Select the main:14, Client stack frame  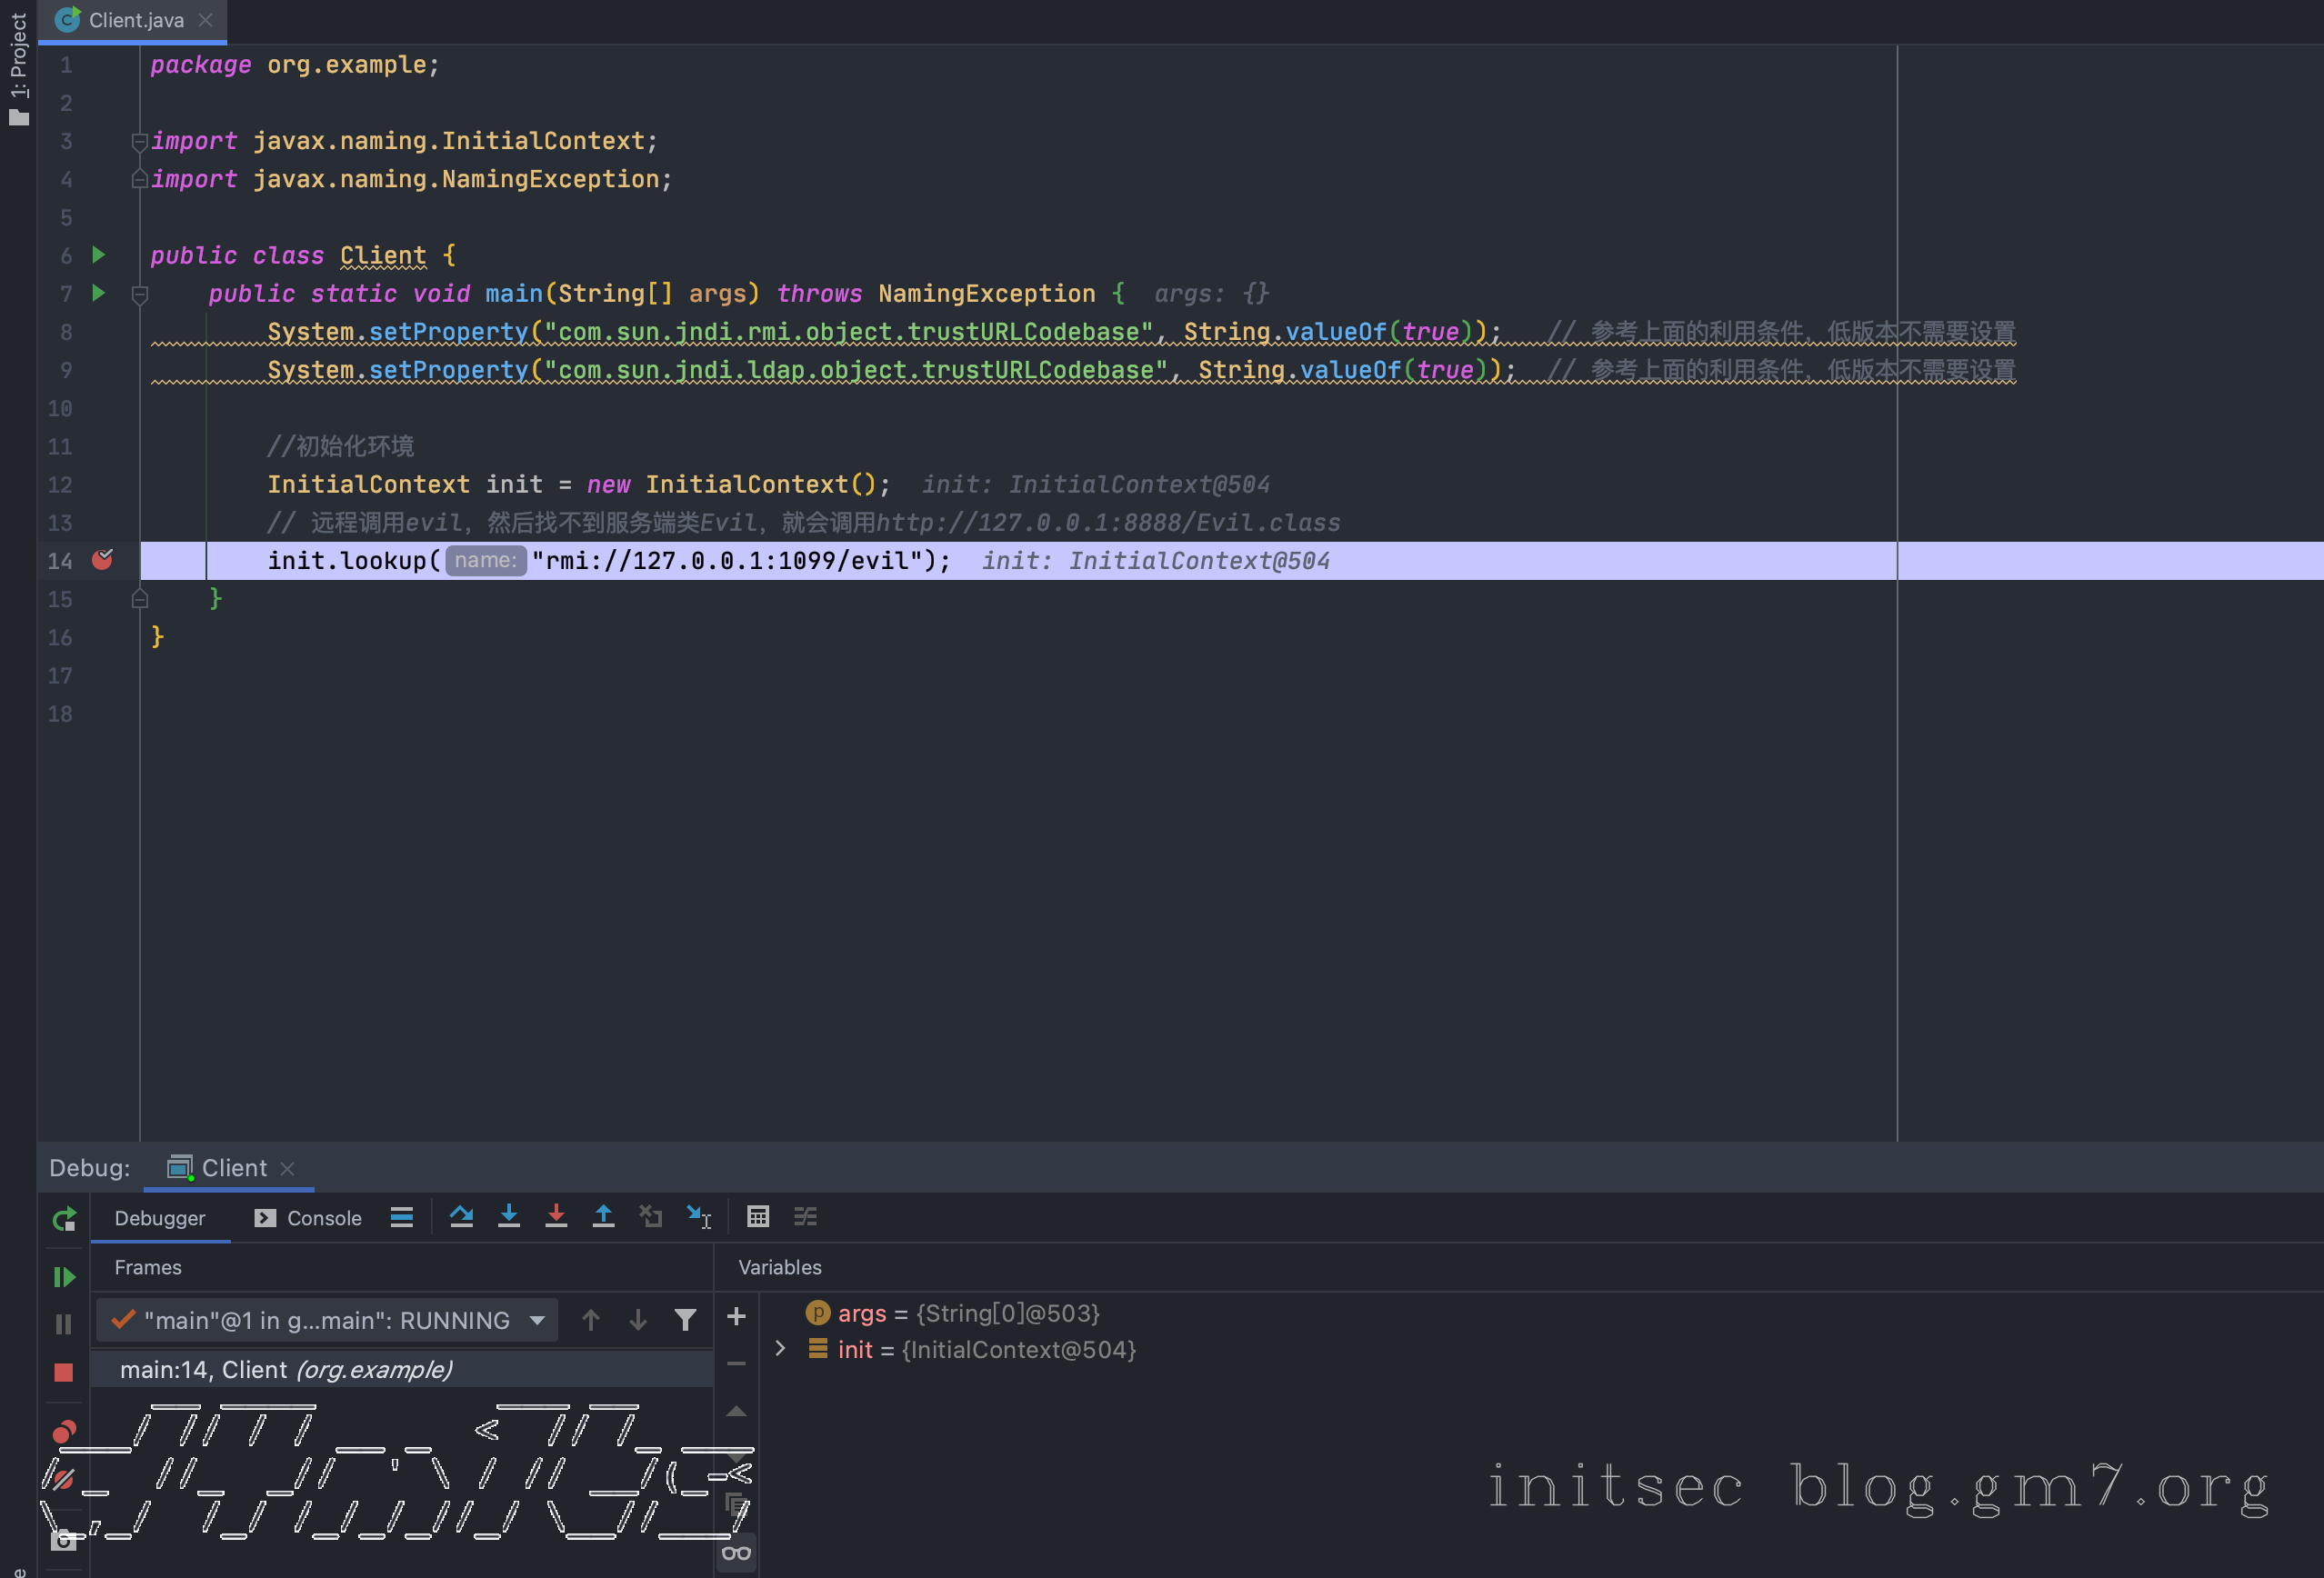coord(286,1369)
